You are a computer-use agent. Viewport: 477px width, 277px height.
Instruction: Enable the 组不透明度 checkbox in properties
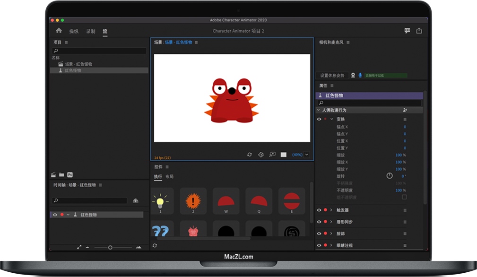[x=404, y=197]
